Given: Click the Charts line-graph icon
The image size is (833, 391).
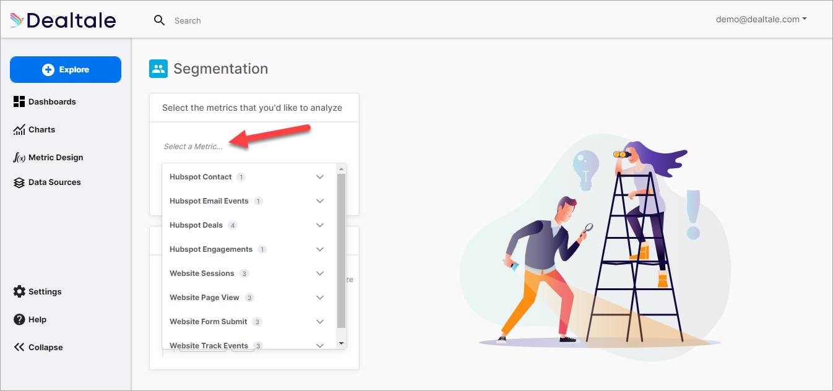Looking at the screenshot, I should tap(19, 129).
